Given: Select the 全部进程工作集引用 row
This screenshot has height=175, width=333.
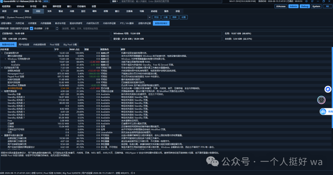Looking at the screenshot, I should [x=166, y=138].
